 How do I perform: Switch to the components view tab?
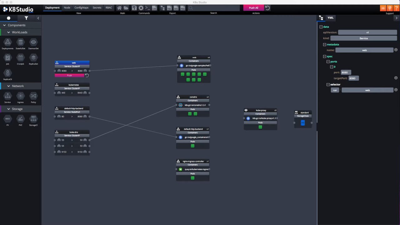(9, 18)
